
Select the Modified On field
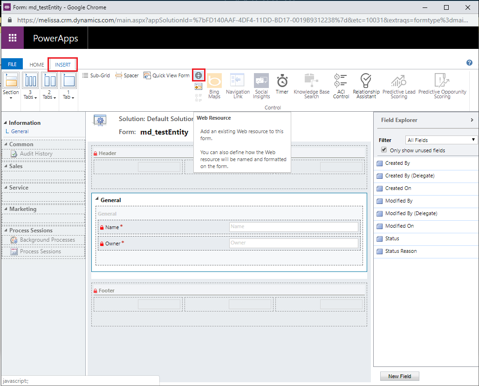[x=426, y=226]
